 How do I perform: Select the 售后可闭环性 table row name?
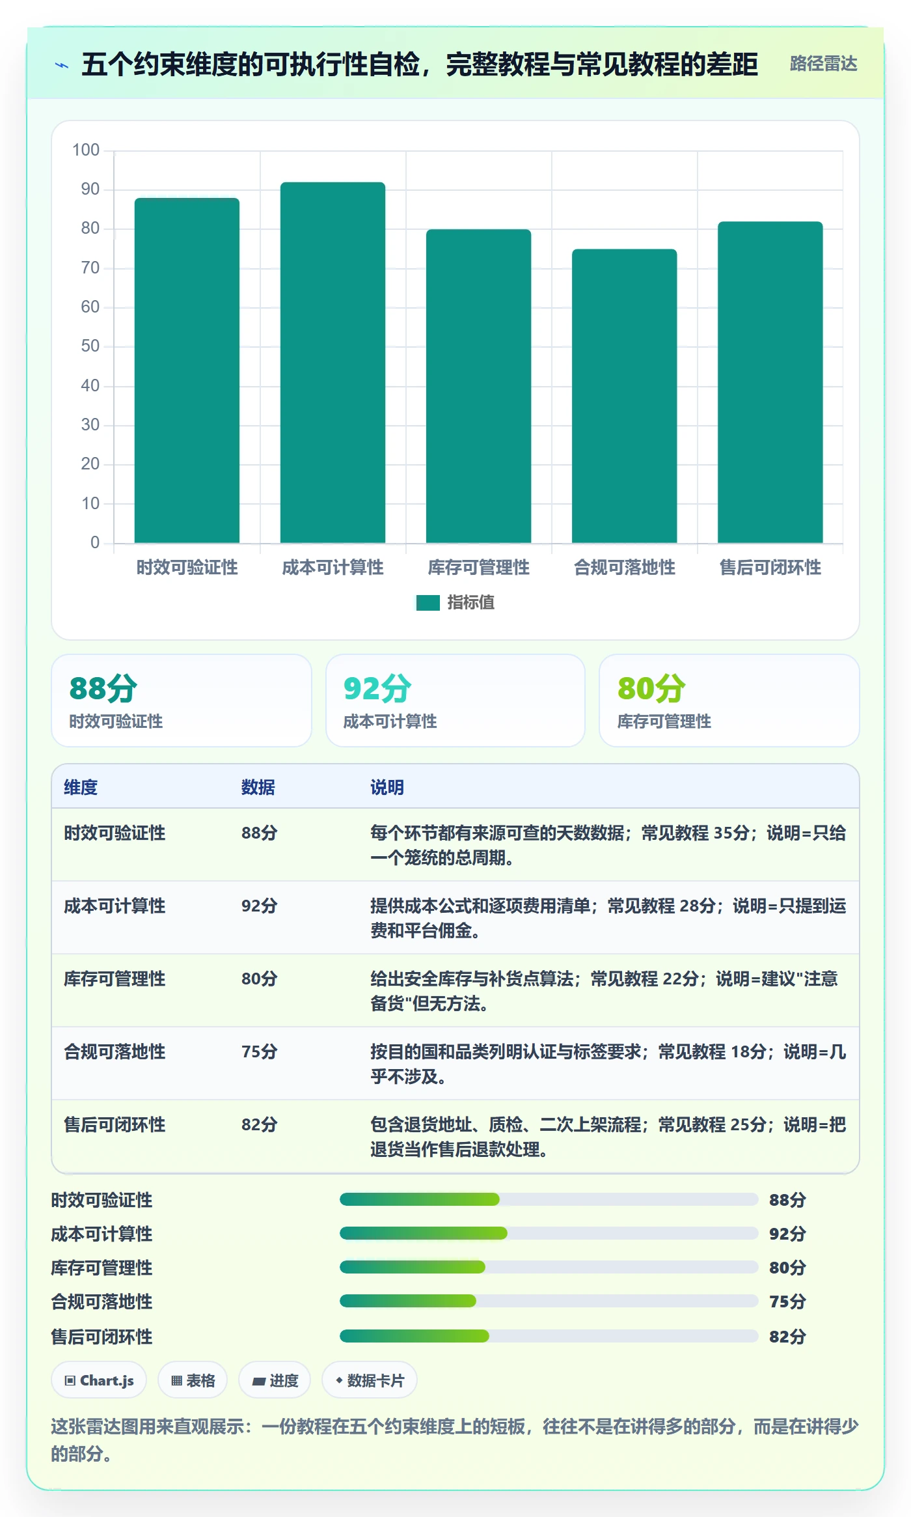[115, 1124]
